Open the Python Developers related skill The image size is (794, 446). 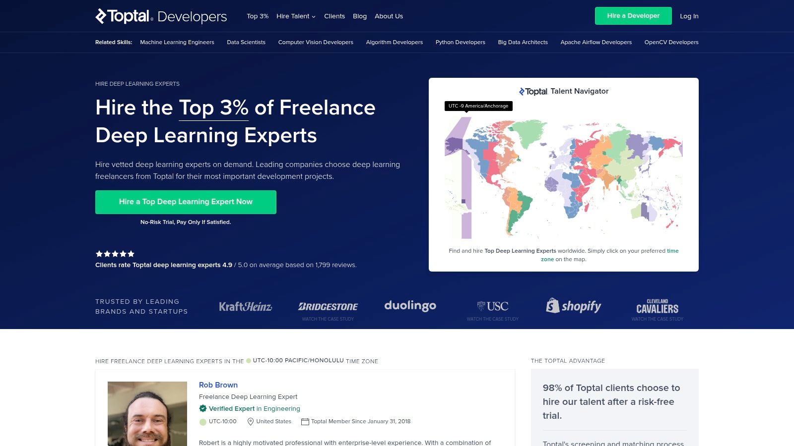click(x=461, y=42)
